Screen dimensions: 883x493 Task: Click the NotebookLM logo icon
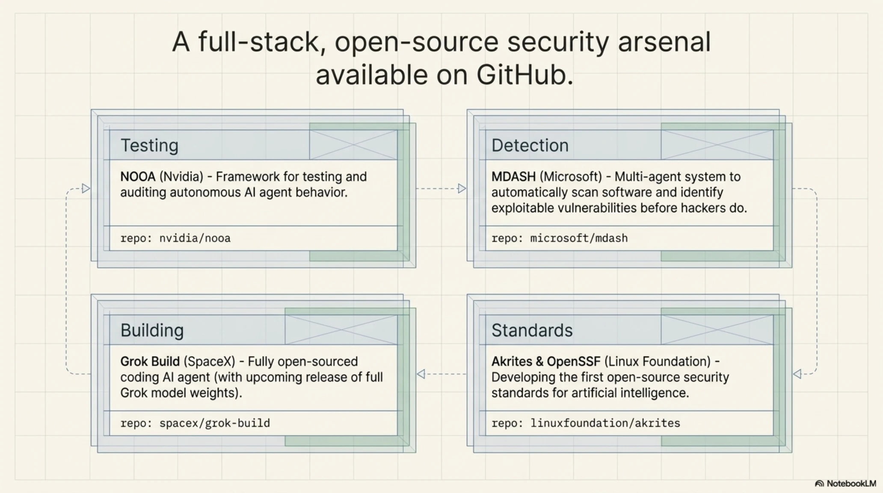point(819,484)
